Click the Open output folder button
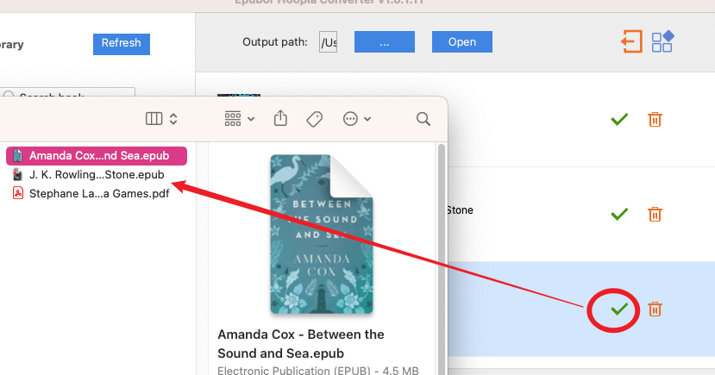This screenshot has width=715, height=375. pos(462,42)
